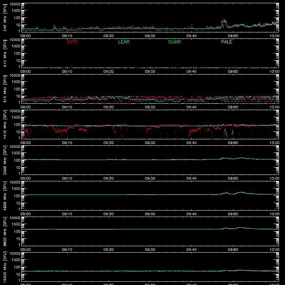Click 09:20 tick label under 610 MHz panel

109,107
